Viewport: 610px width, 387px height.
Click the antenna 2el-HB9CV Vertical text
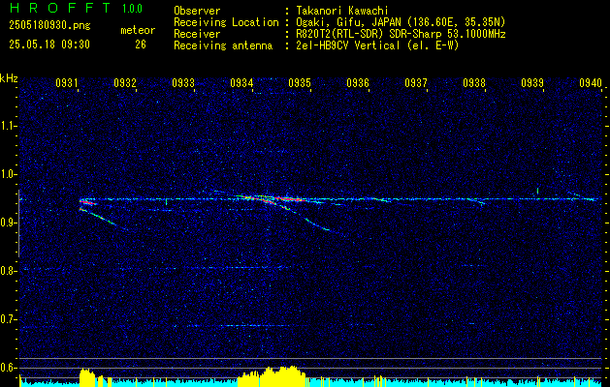(346, 45)
